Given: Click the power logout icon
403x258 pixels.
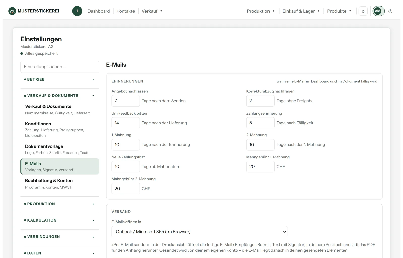Looking at the screenshot, I should pyautogui.click(x=390, y=11).
